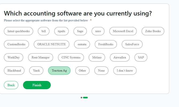Choose ORACLE NETSUITE from the list

pos(52,44)
